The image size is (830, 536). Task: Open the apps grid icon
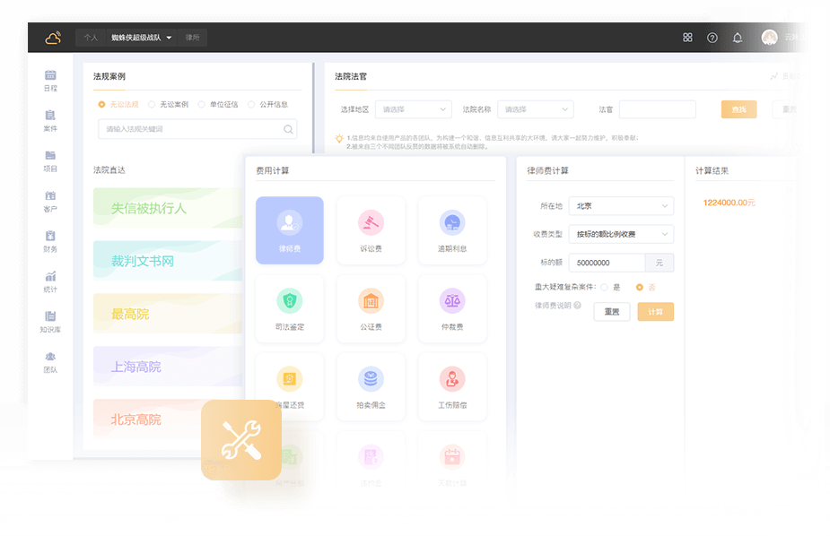point(687,38)
